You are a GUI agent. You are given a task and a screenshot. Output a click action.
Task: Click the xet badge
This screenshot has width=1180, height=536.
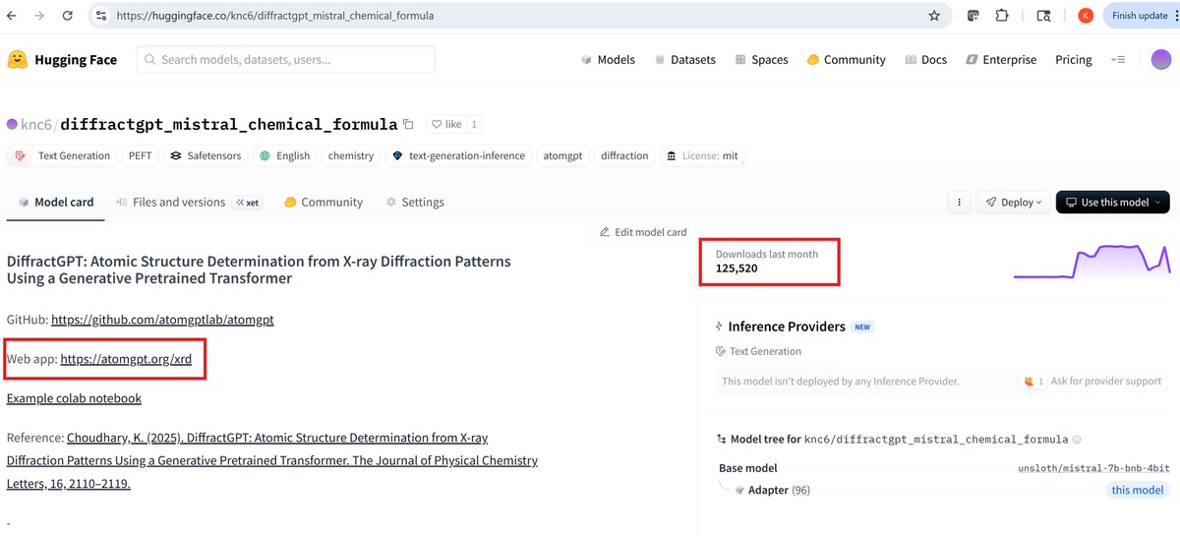(x=247, y=203)
